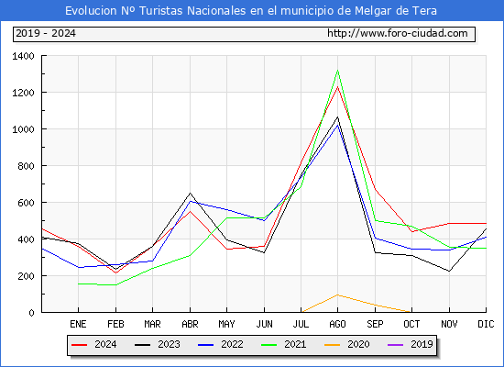Click the black 2023 legend swatch

[142, 345]
